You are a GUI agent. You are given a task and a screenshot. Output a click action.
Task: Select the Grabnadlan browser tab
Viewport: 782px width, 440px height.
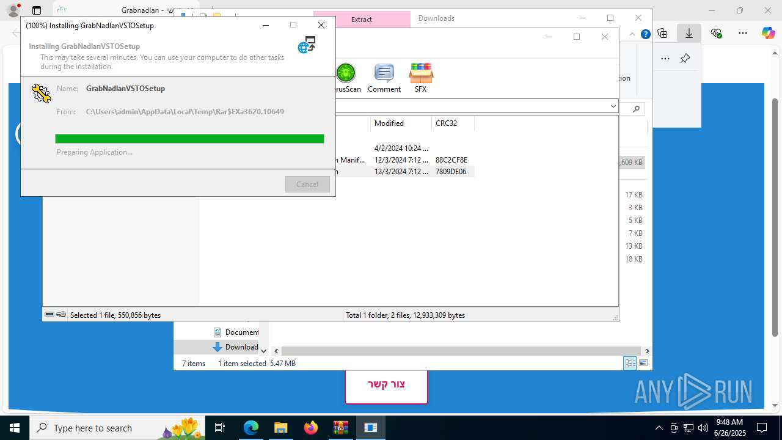pyautogui.click(x=125, y=10)
